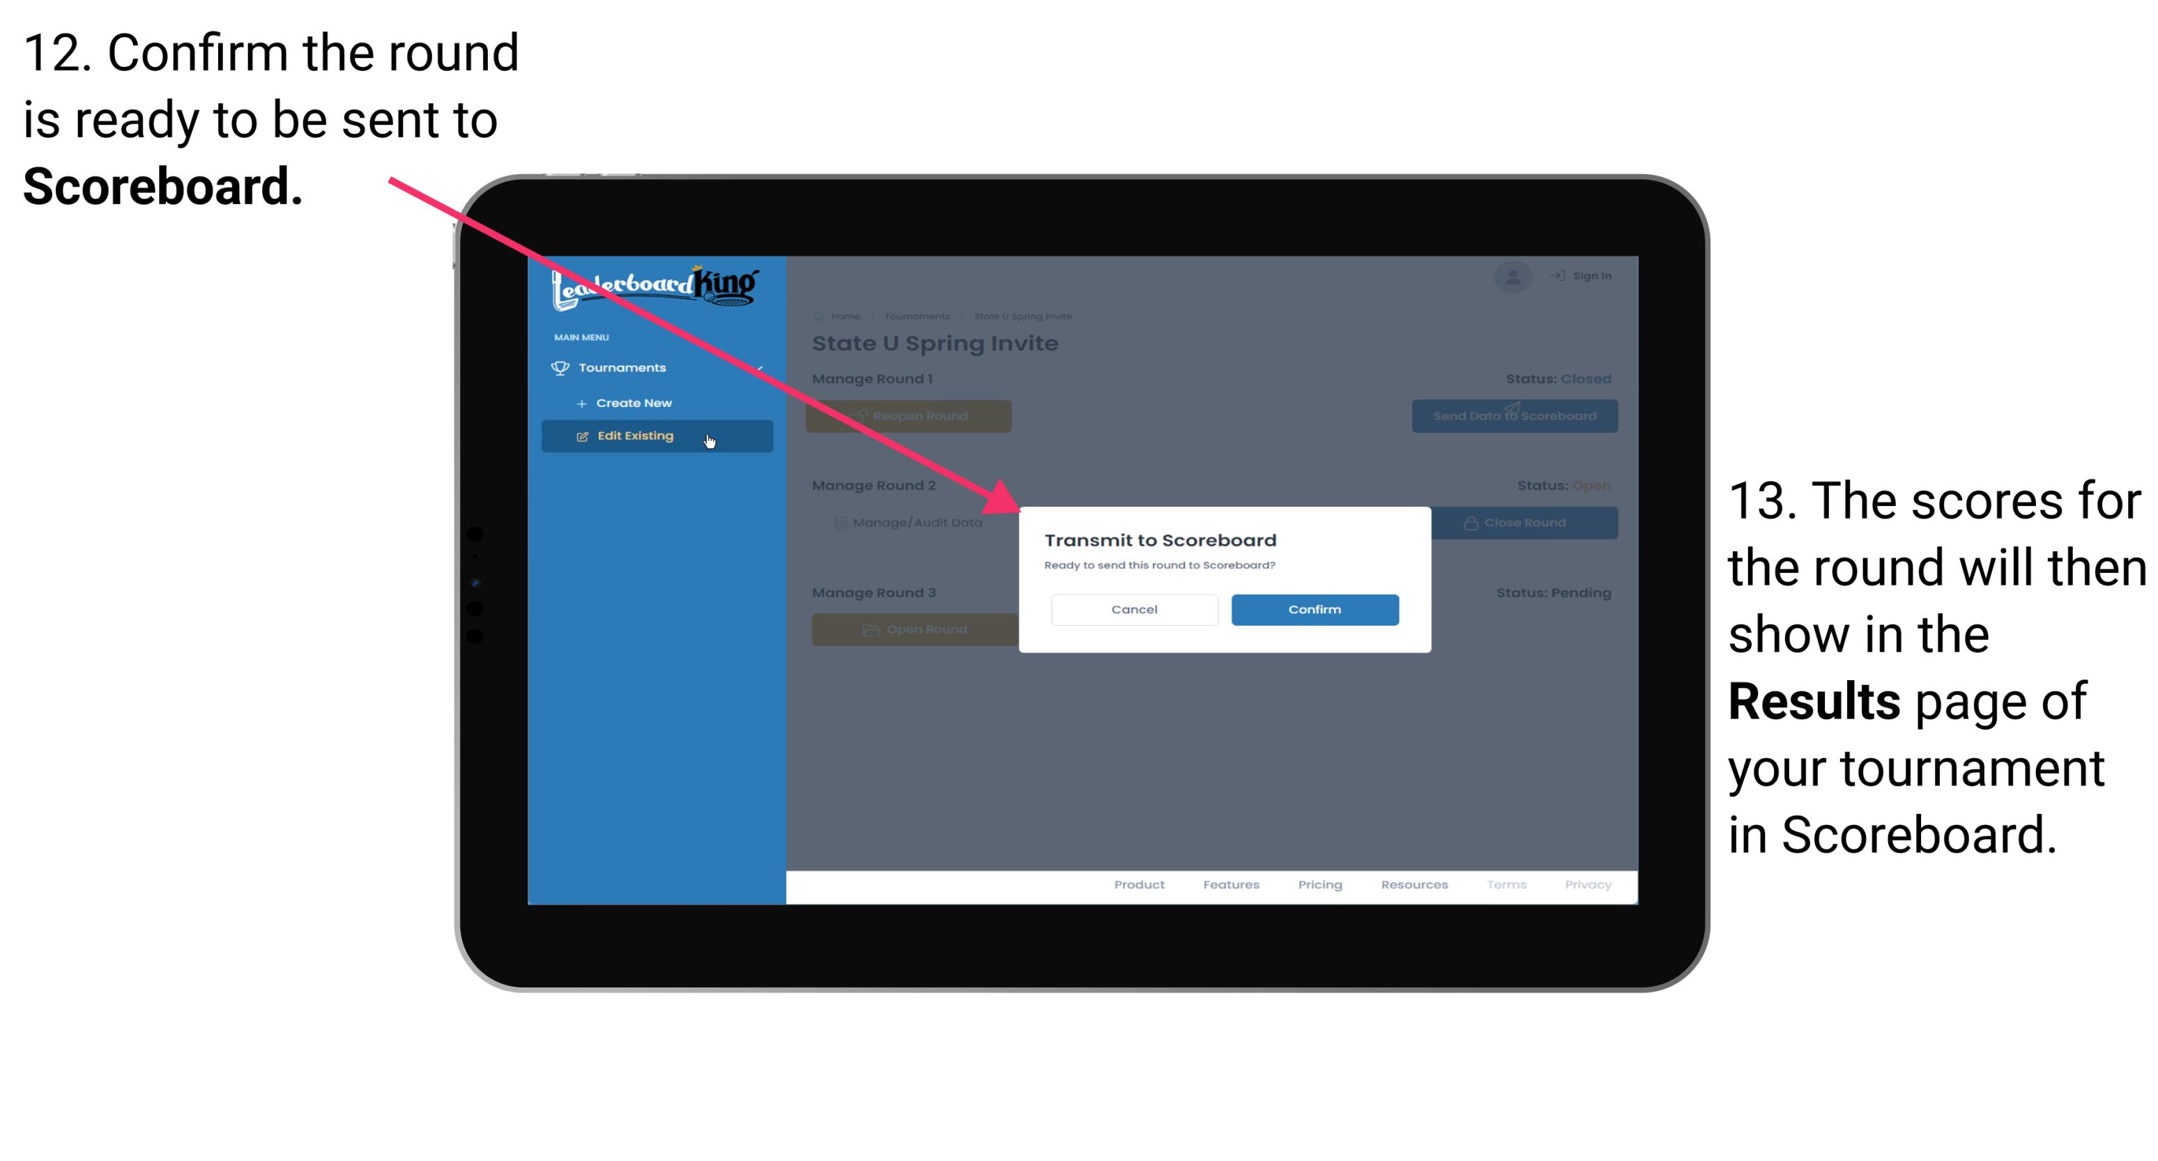This screenshot has width=2158, height=1161.
Task: Click the Cancel button in dialog
Action: (1134, 609)
